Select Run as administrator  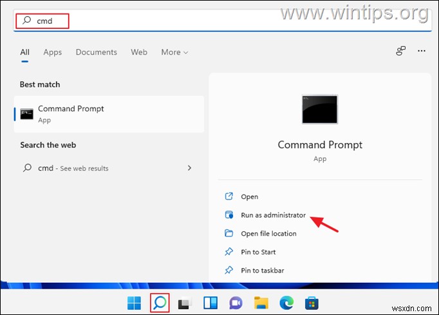coord(274,215)
